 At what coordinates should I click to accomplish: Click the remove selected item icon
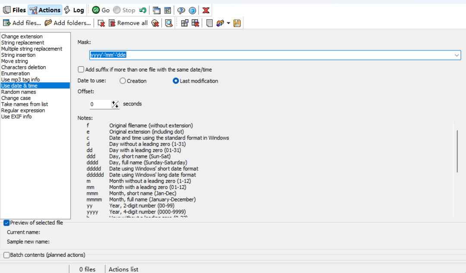click(101, 23)
